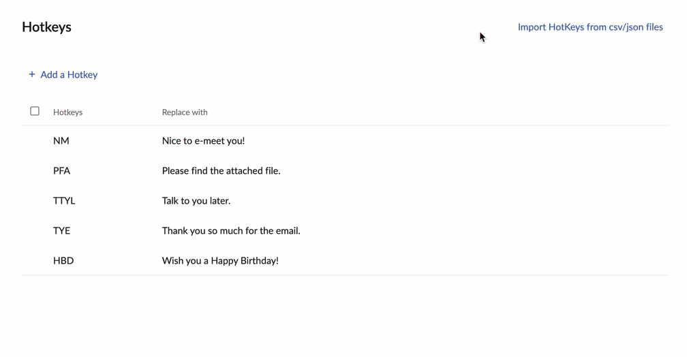This screenshot has width=687, height=357.
Task: Open the Add a Hotkey link
Action: point(69,74)
